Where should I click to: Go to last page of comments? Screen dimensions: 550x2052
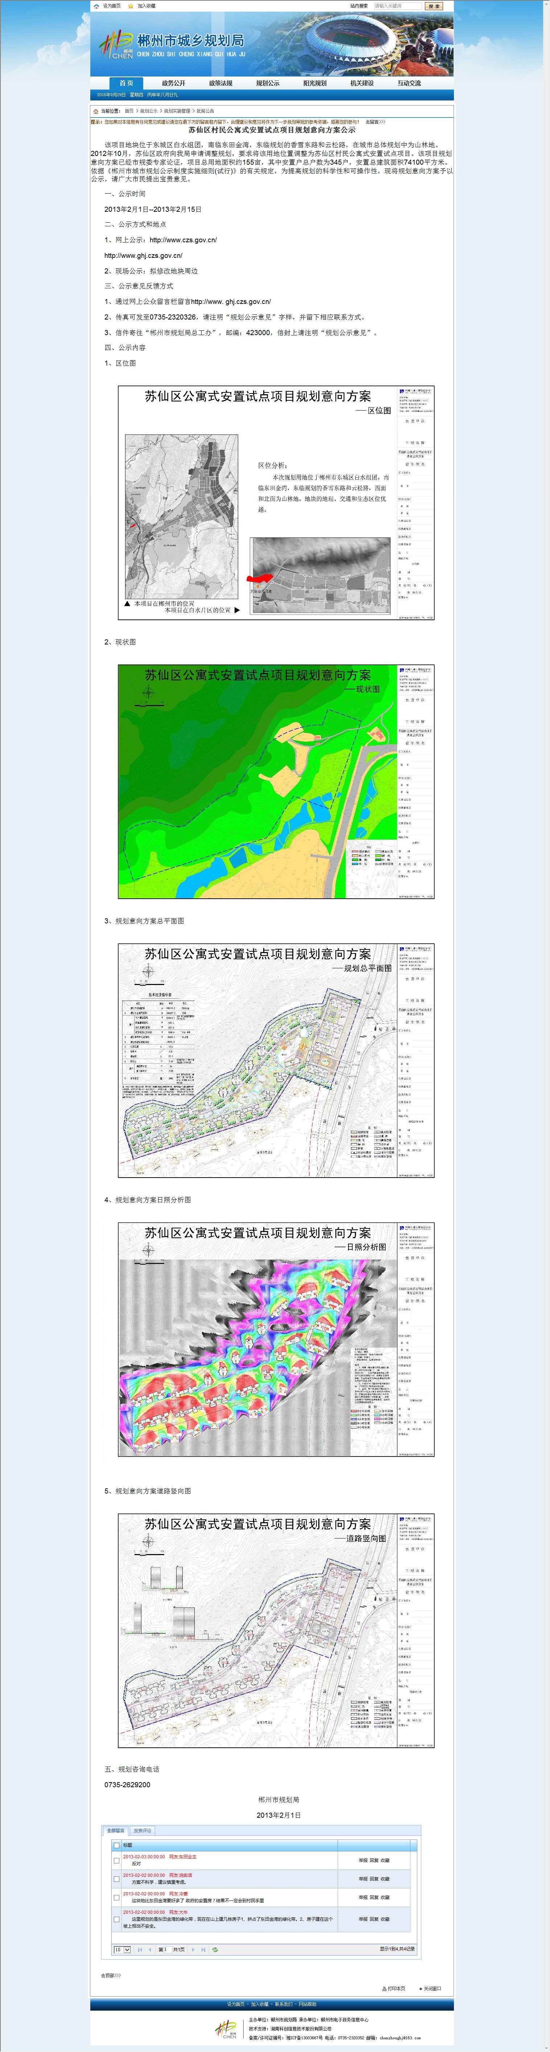pyautogui.click(x=203, y=1949)
